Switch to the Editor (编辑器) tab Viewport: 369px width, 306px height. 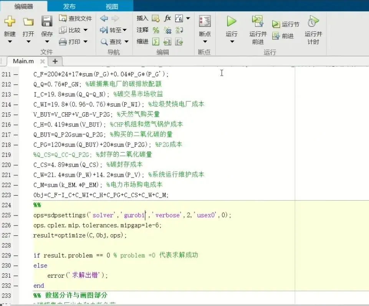point(23,7)
